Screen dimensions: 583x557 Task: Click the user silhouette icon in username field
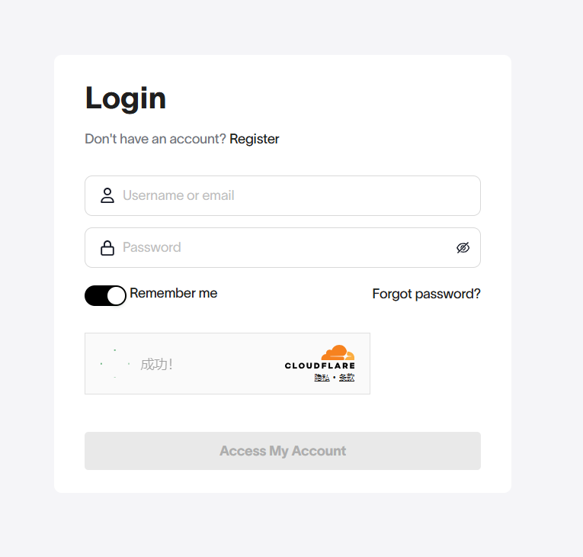[107, 195]
